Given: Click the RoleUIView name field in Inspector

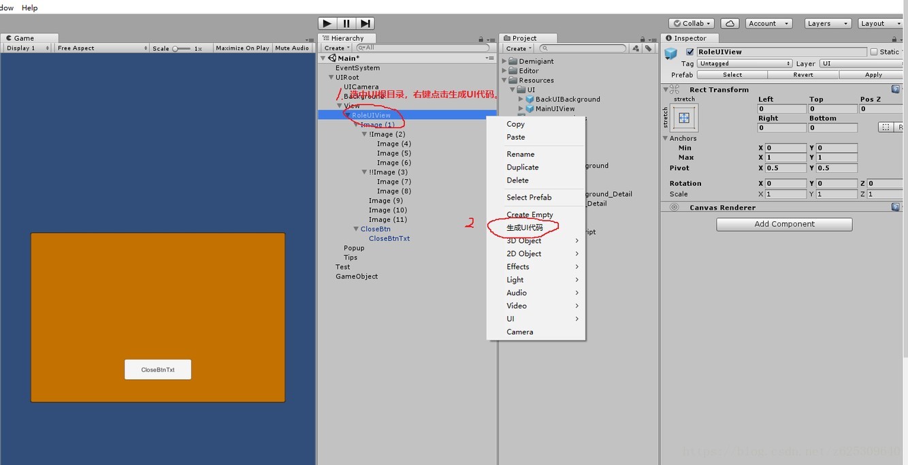Looking at the screenshot, I should click(x=781, y=52).
